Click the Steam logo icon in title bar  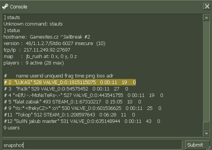[5, 6]
